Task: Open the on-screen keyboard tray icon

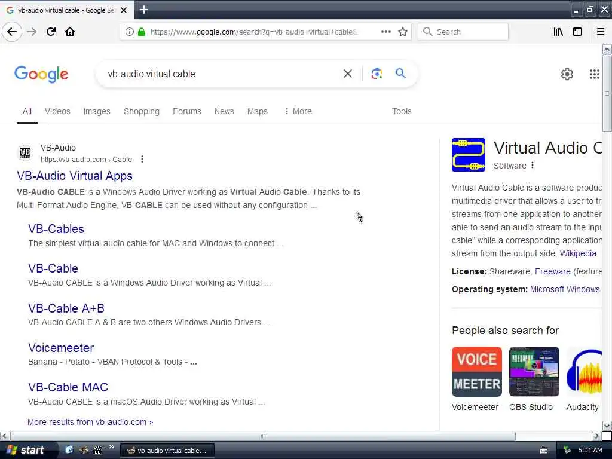Action: point(544,451)
